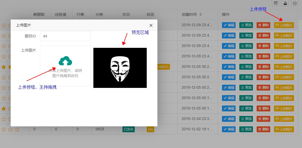Open the column filter icon in table toolbar
This screenshot has width=302, height=148.
[x=276, y=3]
